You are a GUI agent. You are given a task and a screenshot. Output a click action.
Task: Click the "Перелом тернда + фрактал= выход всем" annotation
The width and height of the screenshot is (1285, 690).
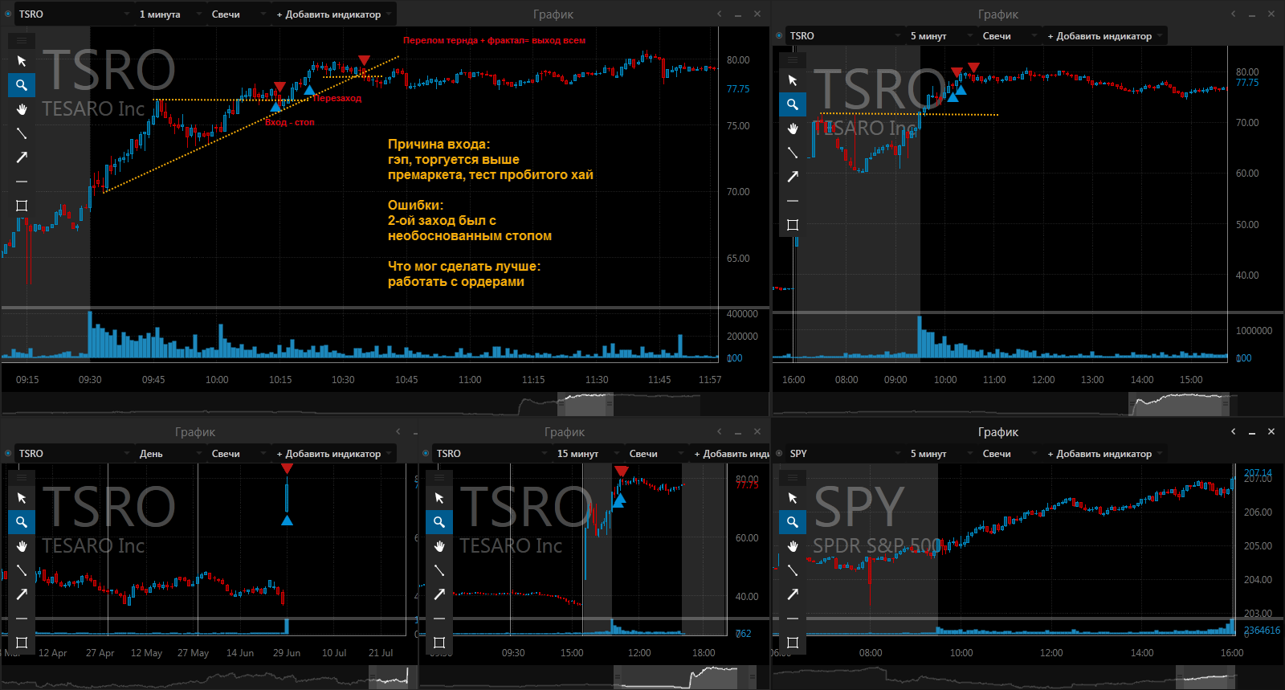point(494,40)
